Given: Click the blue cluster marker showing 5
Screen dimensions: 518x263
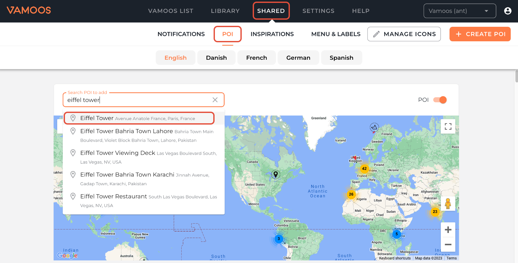Looking at the screenshot, I should pos(396,234).
